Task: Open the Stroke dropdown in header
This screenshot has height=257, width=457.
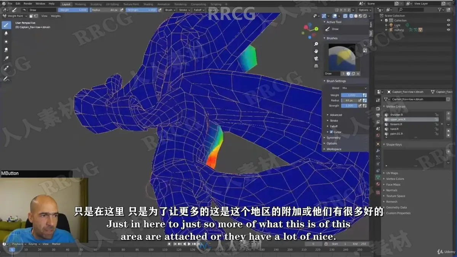Action: click(x=184, y=10)
